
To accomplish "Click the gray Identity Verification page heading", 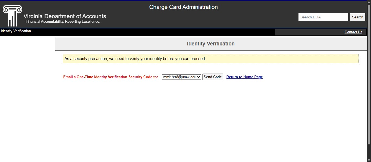I will 210,44.
